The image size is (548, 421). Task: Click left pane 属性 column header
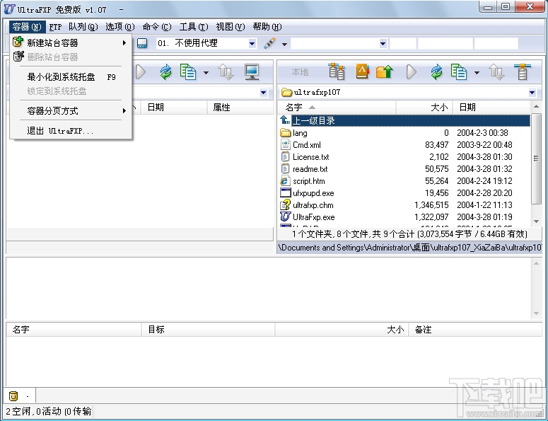[x=240, y=108]
